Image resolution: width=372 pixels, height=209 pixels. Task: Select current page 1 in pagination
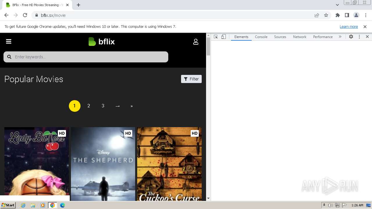[74, 106]
